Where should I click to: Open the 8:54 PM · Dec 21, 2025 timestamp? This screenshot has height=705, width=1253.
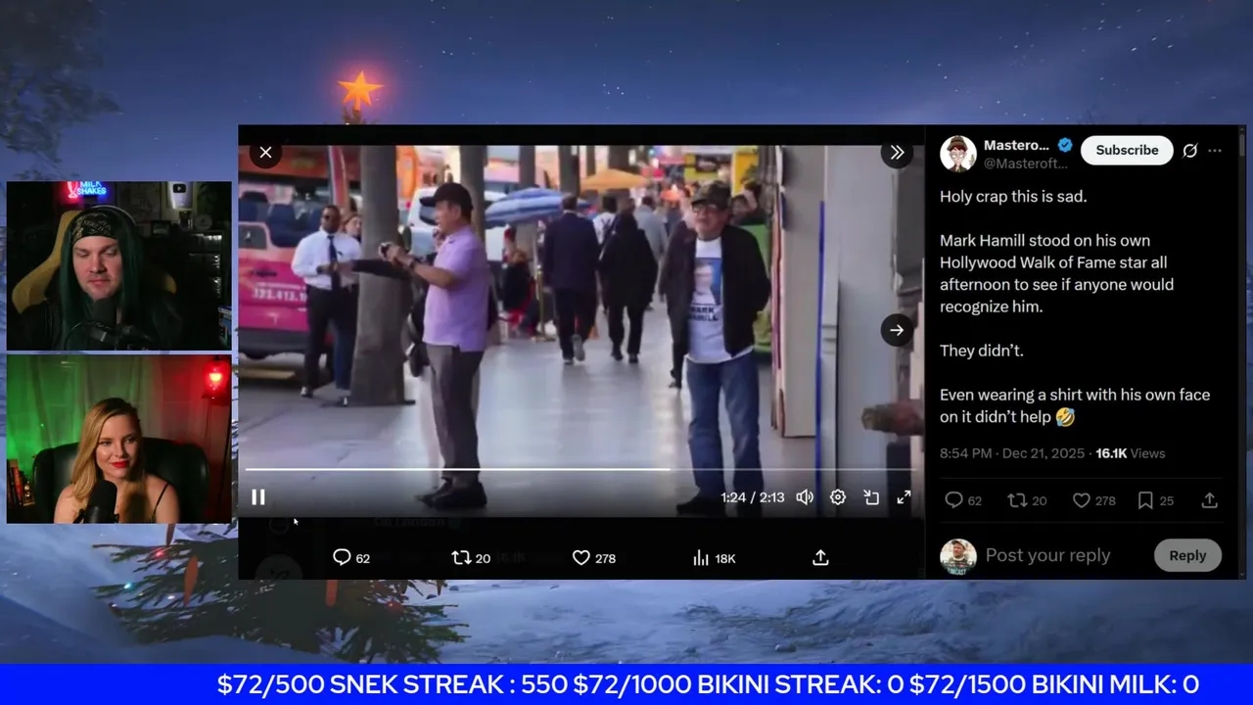coord(1012,453)
